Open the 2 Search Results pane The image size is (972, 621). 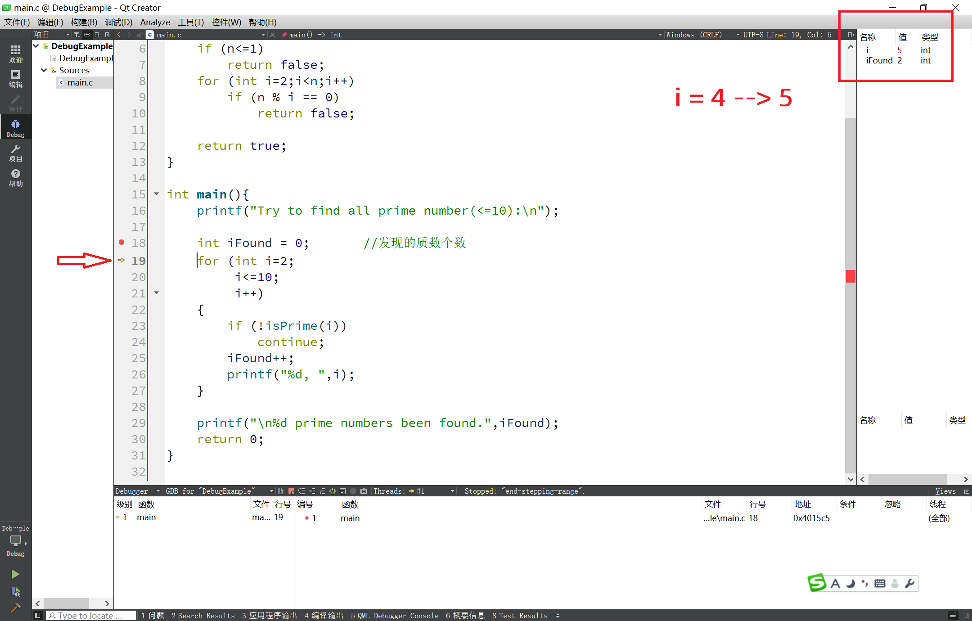(x=203, y=615)
